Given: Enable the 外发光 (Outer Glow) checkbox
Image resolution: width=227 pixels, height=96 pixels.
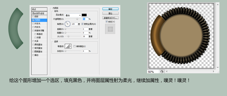Looking at the screenshot, I should [33, 24].
